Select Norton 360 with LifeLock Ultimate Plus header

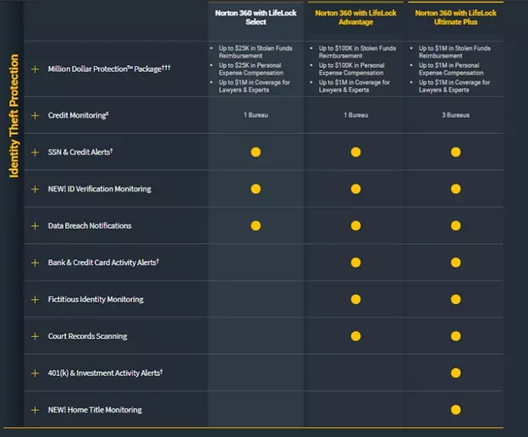pos(456,18)
